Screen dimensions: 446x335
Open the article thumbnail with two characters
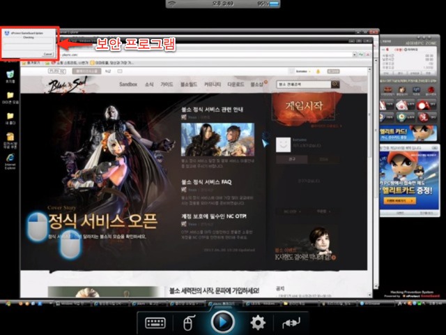(x=217, y=140)
